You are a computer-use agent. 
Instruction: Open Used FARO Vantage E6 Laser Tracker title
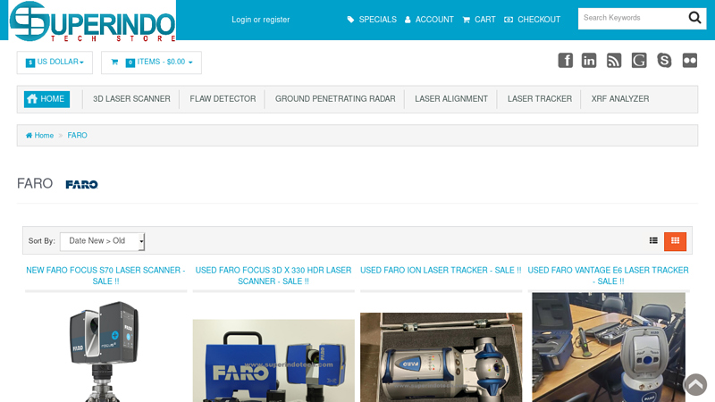[609, 276]
